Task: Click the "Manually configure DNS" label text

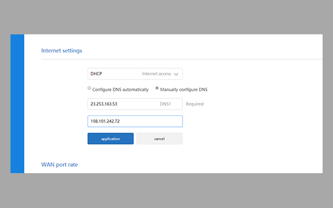Action: coord(184,89)
